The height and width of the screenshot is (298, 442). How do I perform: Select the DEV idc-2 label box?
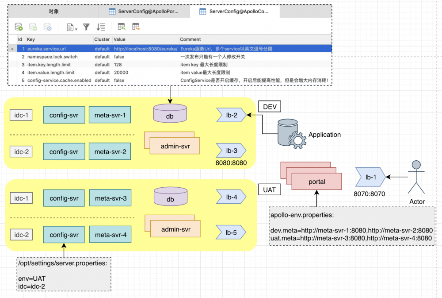point(21,151)
